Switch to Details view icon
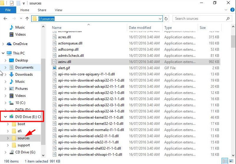This screenshot has width=236, height=164. (225, 161)
